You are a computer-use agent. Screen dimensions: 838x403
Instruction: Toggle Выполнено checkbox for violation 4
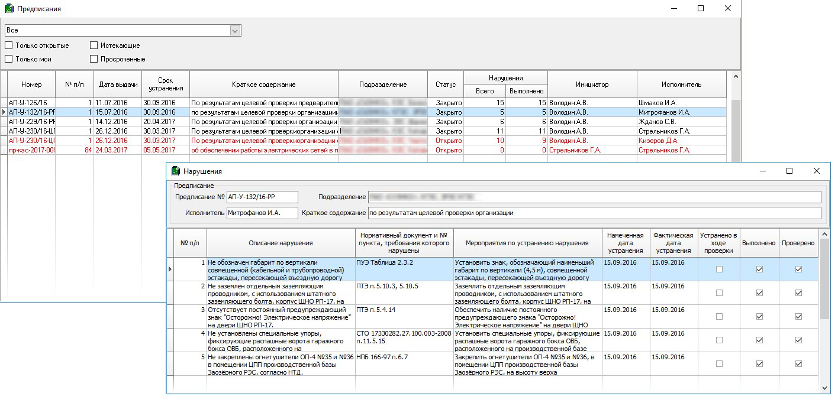click(759, 340)
